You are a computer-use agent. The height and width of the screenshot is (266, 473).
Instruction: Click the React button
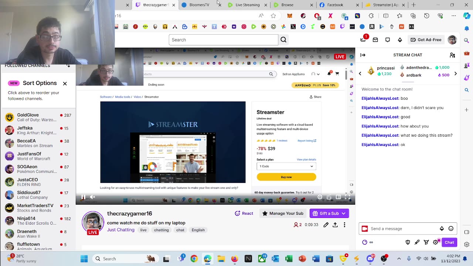[x=244, y=214]
